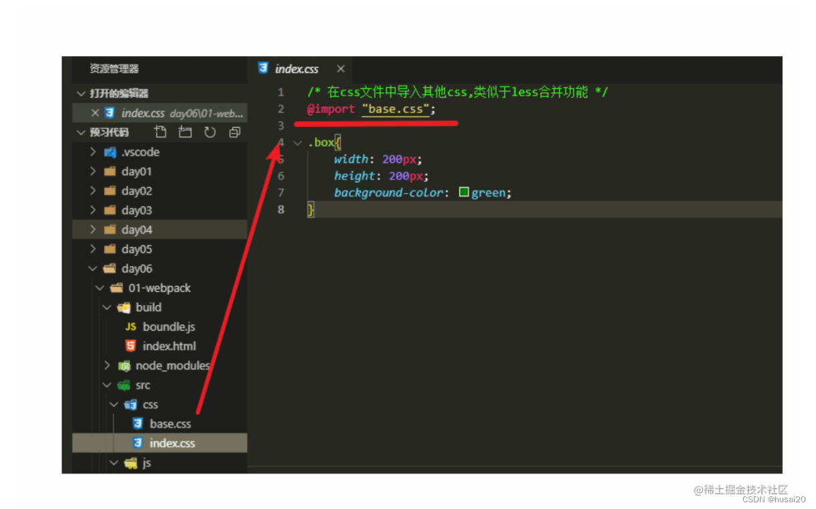Viewport: 816px width, 509px height.
Task: Click the node_modules folder icon
Action: point(124,365)
